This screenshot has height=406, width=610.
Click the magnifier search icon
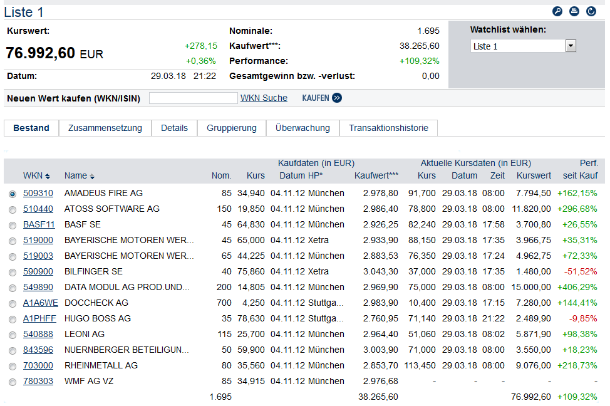pos(557,11)
